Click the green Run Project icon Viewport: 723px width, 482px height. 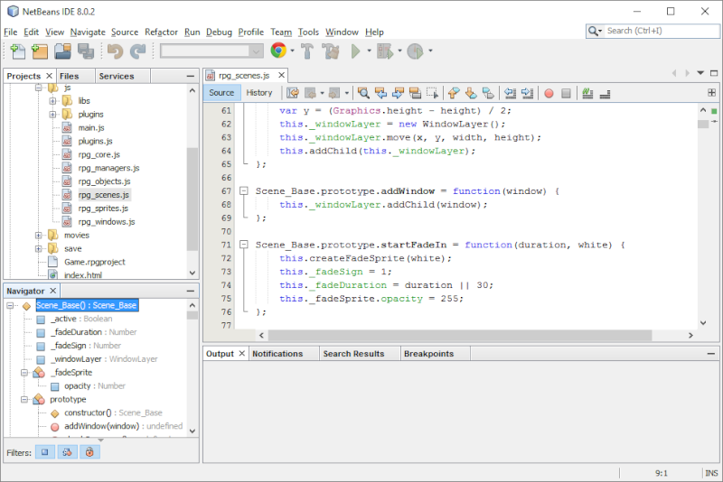point(355,51)
